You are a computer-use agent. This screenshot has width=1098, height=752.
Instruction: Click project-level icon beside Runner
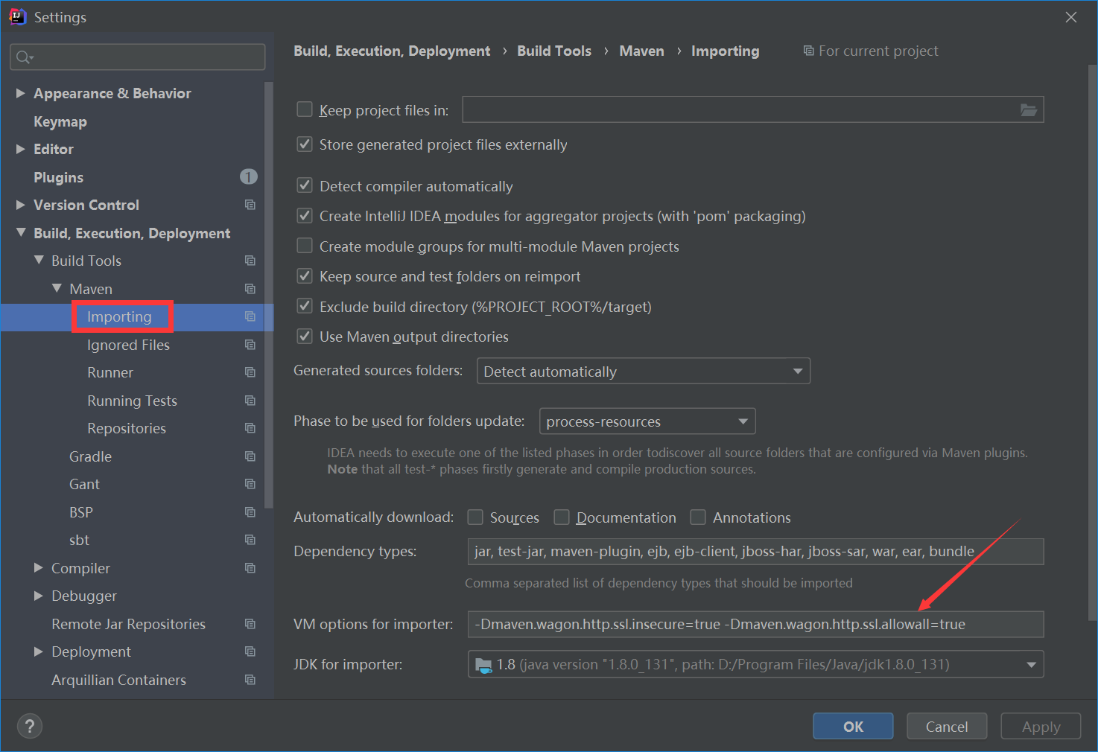[250, 372]
